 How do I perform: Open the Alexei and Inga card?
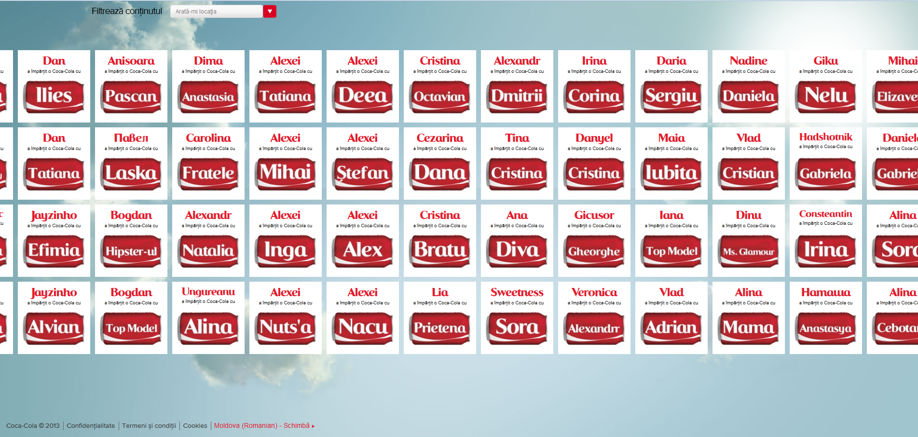point(286,241)
